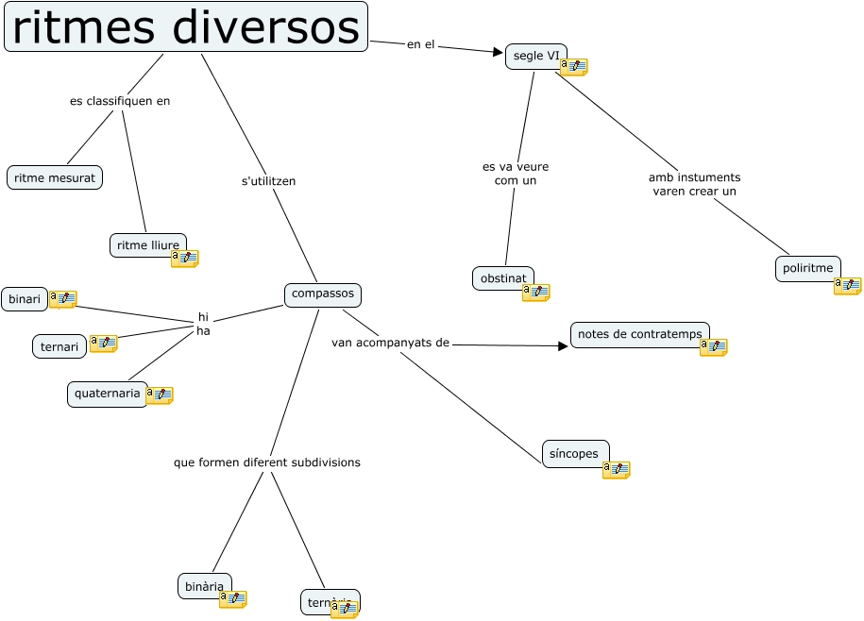Click the ritme mesurat node

coord(55,177)
